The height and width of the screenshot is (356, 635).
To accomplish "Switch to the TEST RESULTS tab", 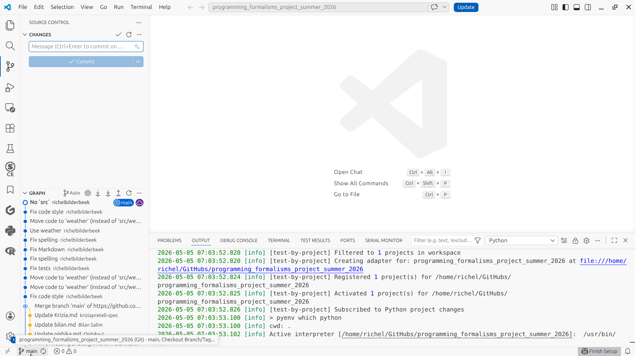I will click(x=315, y=240).
